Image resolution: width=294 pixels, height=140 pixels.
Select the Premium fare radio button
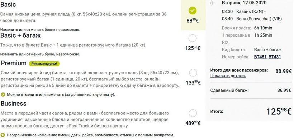click(x=193, y=73)
